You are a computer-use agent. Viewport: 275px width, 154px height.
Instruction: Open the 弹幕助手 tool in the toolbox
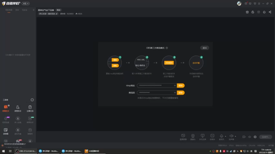(x=5, y=108)
